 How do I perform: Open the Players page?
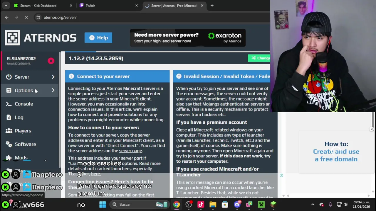23,131
